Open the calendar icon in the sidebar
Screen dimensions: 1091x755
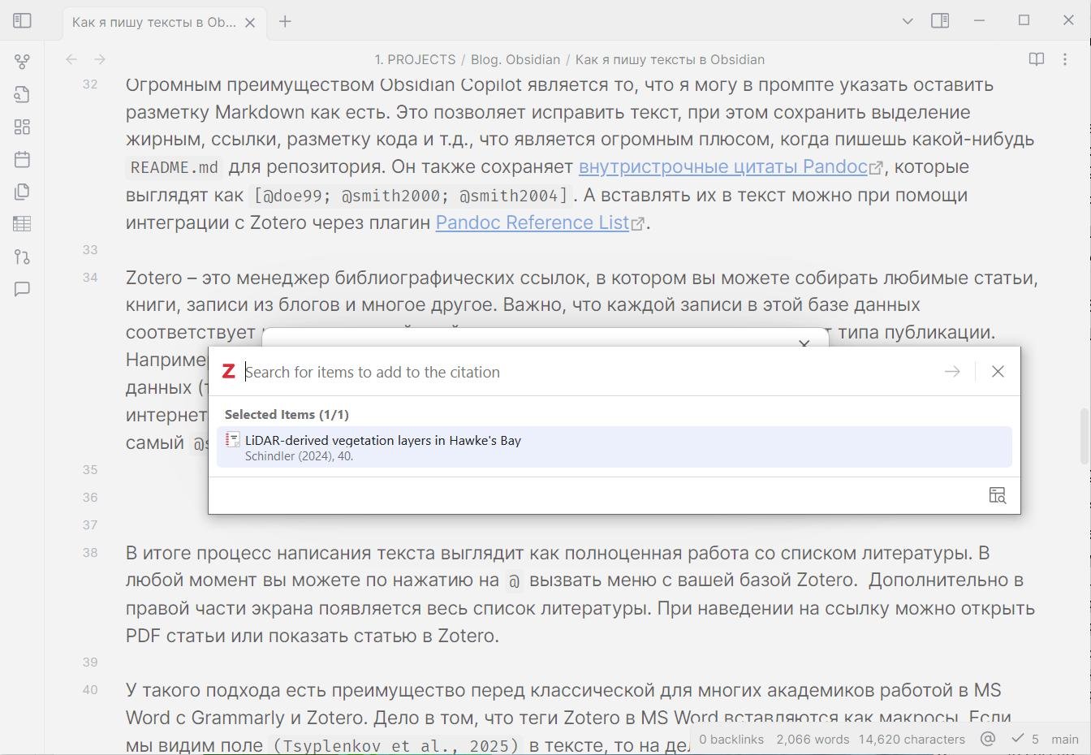pos(22,159)
